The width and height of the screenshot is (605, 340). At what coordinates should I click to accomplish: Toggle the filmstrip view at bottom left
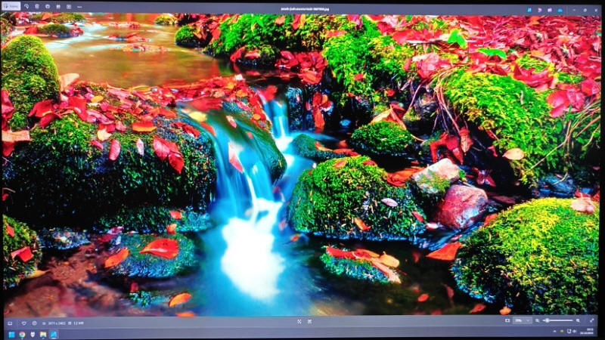[11, 323]
